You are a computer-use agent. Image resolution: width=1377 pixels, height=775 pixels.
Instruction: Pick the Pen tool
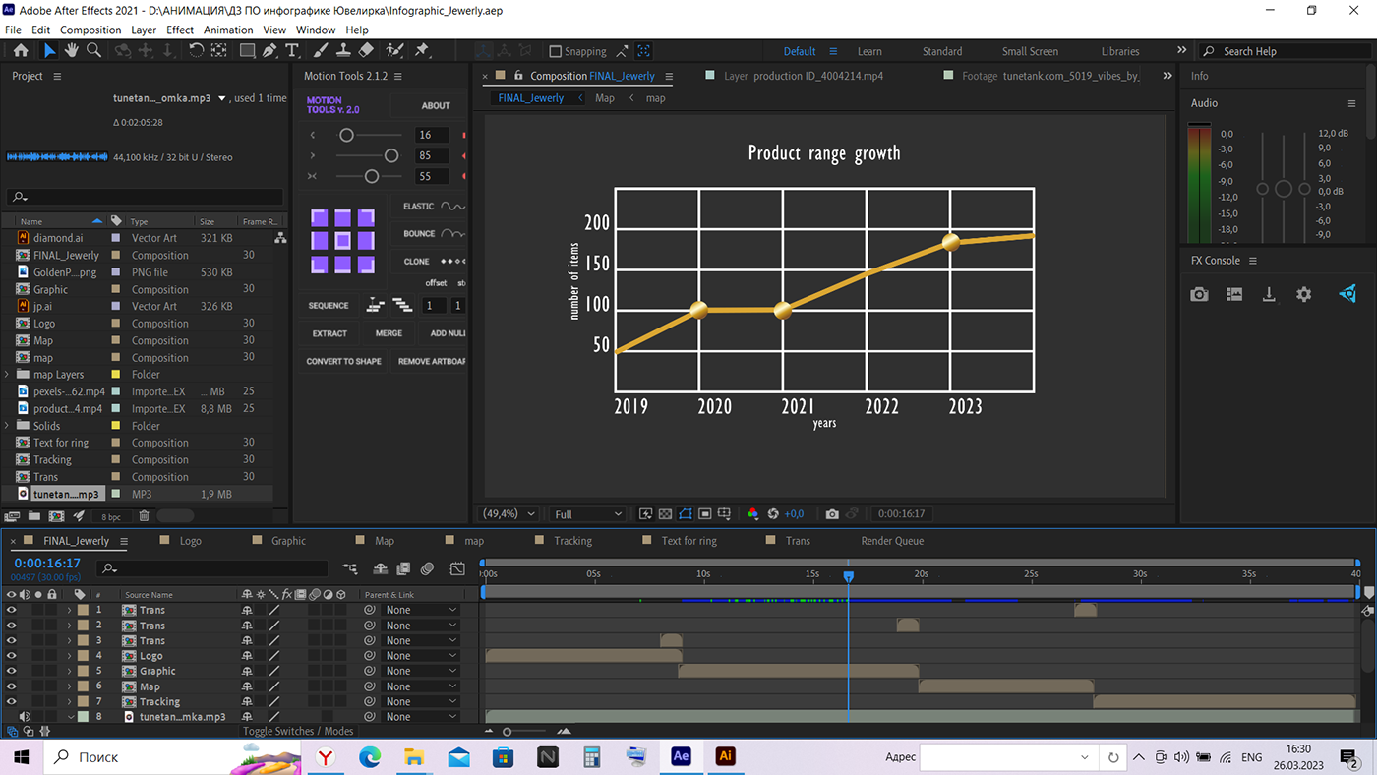(x=269, y=50)
